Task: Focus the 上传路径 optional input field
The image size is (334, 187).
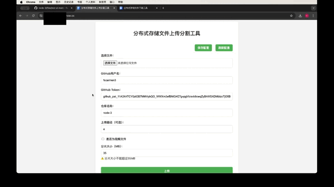Action: point(167,129)
